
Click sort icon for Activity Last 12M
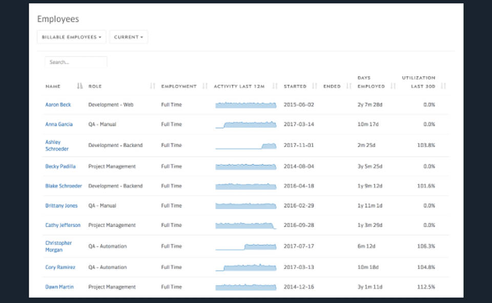click(275, 86)
